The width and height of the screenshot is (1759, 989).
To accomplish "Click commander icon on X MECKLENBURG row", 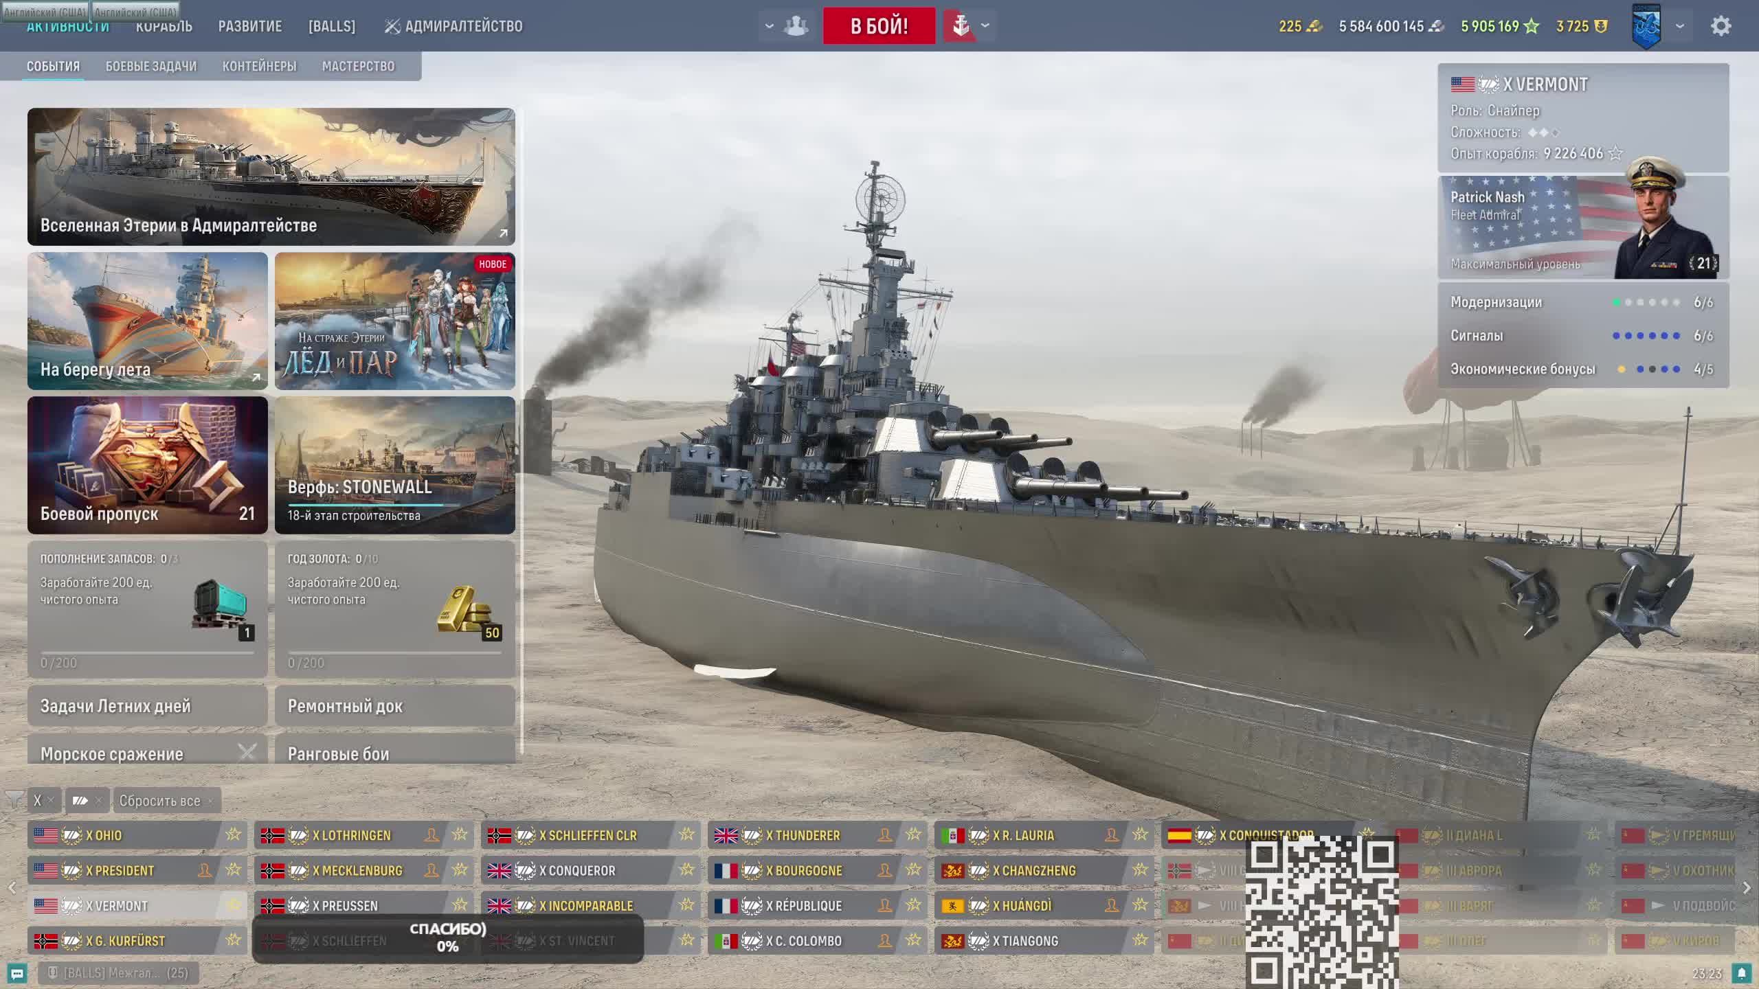I will (432, 870).
